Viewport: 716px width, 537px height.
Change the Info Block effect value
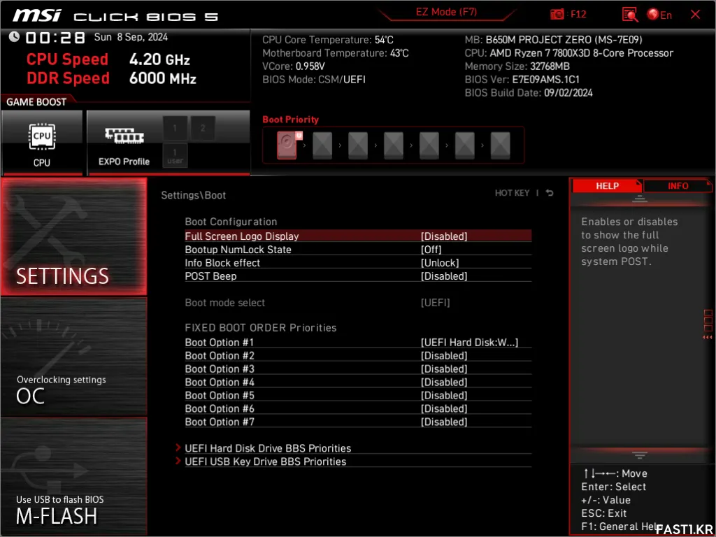440,263
